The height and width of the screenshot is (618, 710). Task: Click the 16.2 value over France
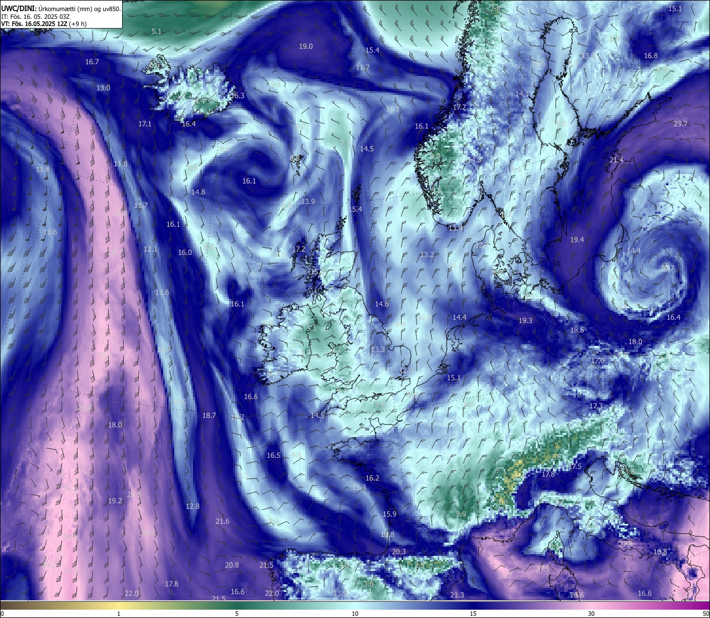[372, 478]
